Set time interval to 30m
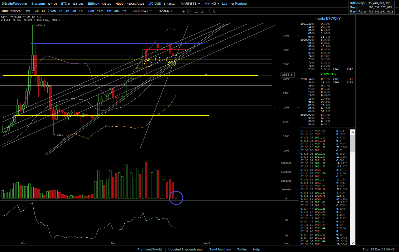Image resolution: width=399 pixels, height=252 pixels. click(x=91, y=11)
